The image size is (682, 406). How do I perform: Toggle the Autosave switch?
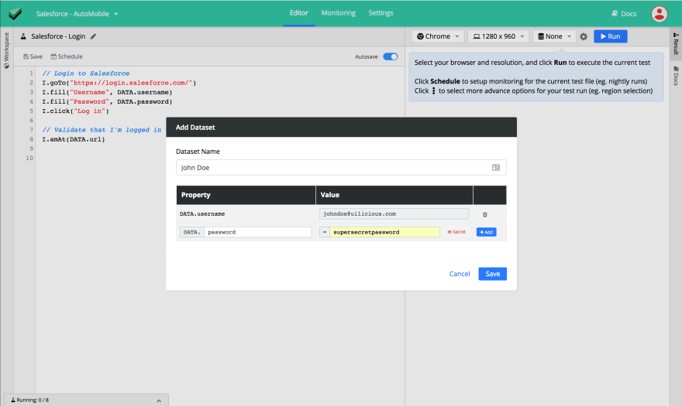[x=390, y=56]
